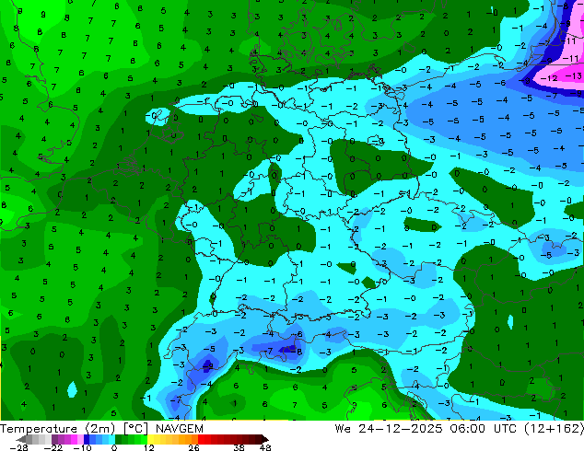Click the '06:00' forecast time text
Viewport: 584px width, 451px height.
pos(467,429)
